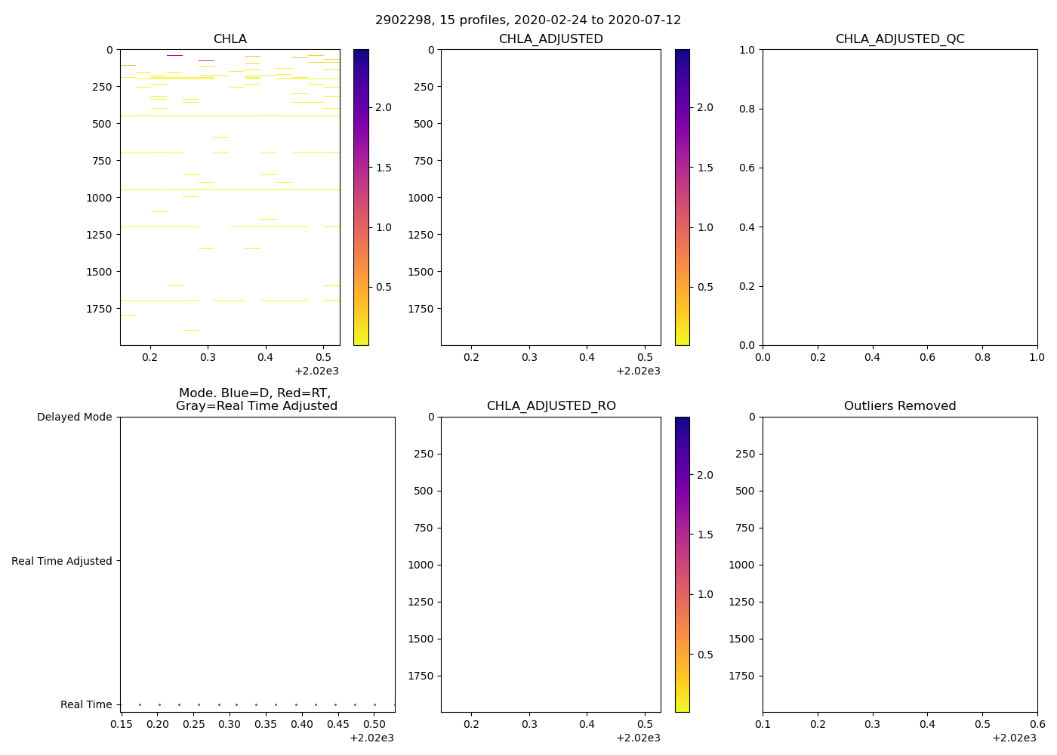Click the 0.35 x-axis tick in Mode plot
This screenshot has height=755, width=1057.
[x=266, y=725]
